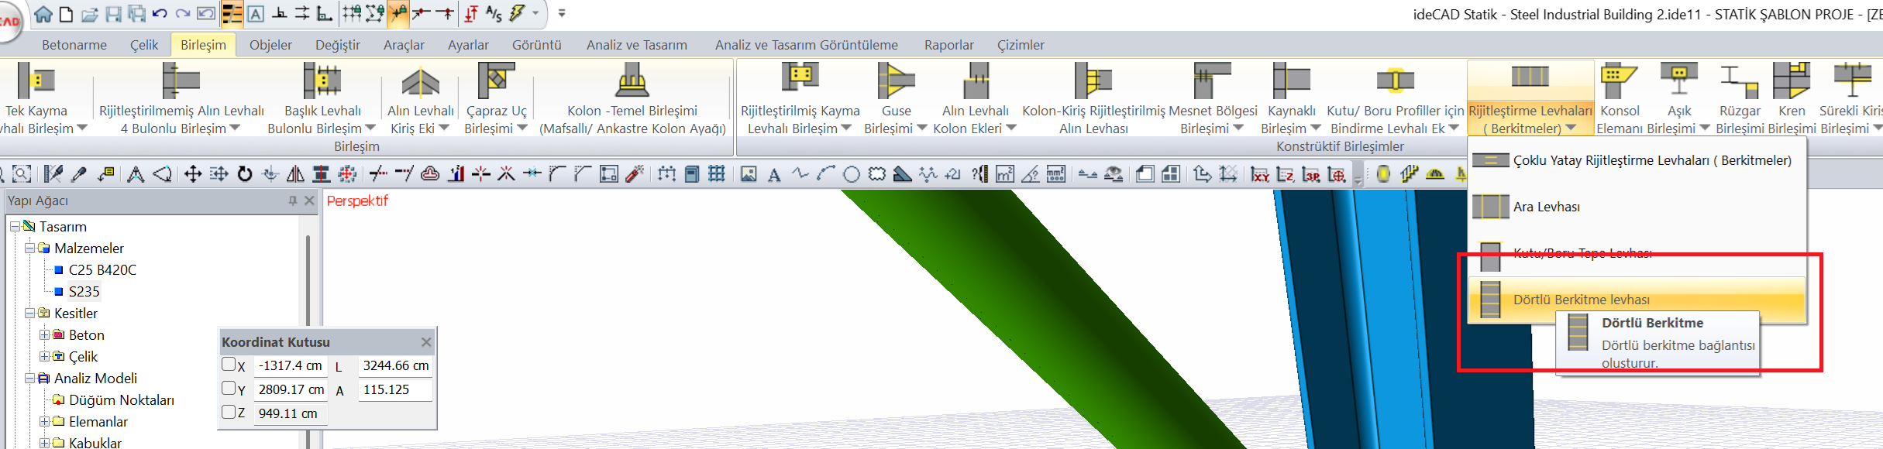Click the ideCAD application logo button
Image resolution: width=1883 pixels, height=449 pixels.
pos(9,21)
